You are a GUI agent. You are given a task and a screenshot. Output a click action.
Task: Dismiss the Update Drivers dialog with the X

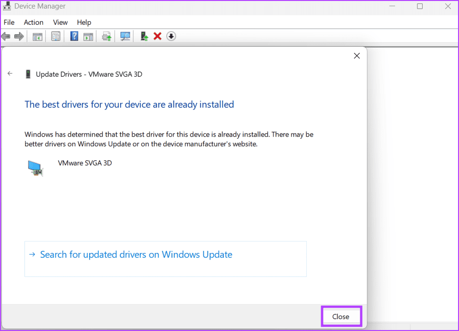tap(356, 55)
